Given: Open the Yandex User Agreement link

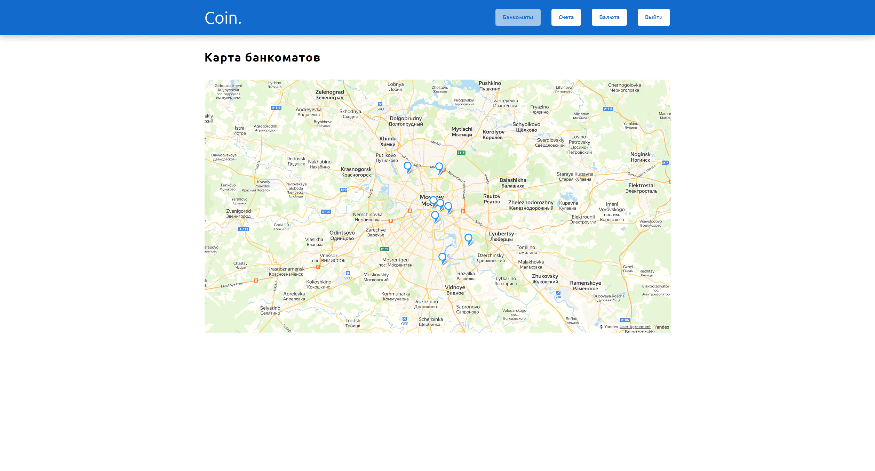Looking at the screenshot, I should pyautogui.click(x=635, y=327).
